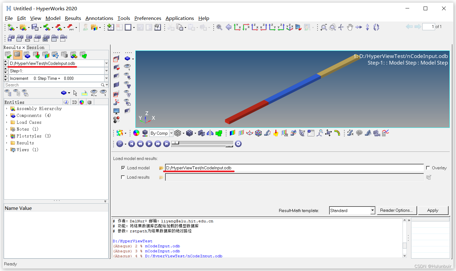Enable the Load results checkbox
The width and height of the screenshot is (456, 271).
pyautogui.click(x=123, y=177)
